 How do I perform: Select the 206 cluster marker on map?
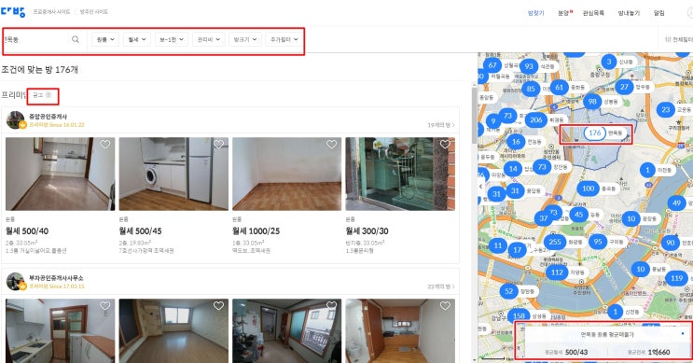point(536,119)
